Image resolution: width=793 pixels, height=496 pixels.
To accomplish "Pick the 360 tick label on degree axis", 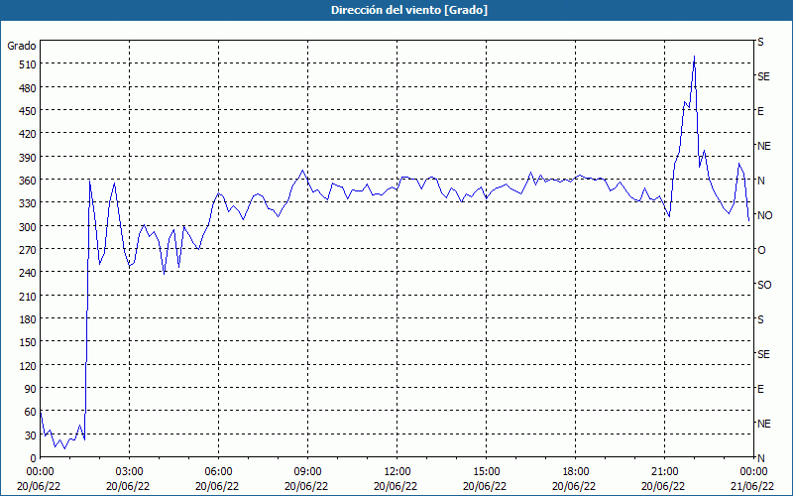I will 28,181.
